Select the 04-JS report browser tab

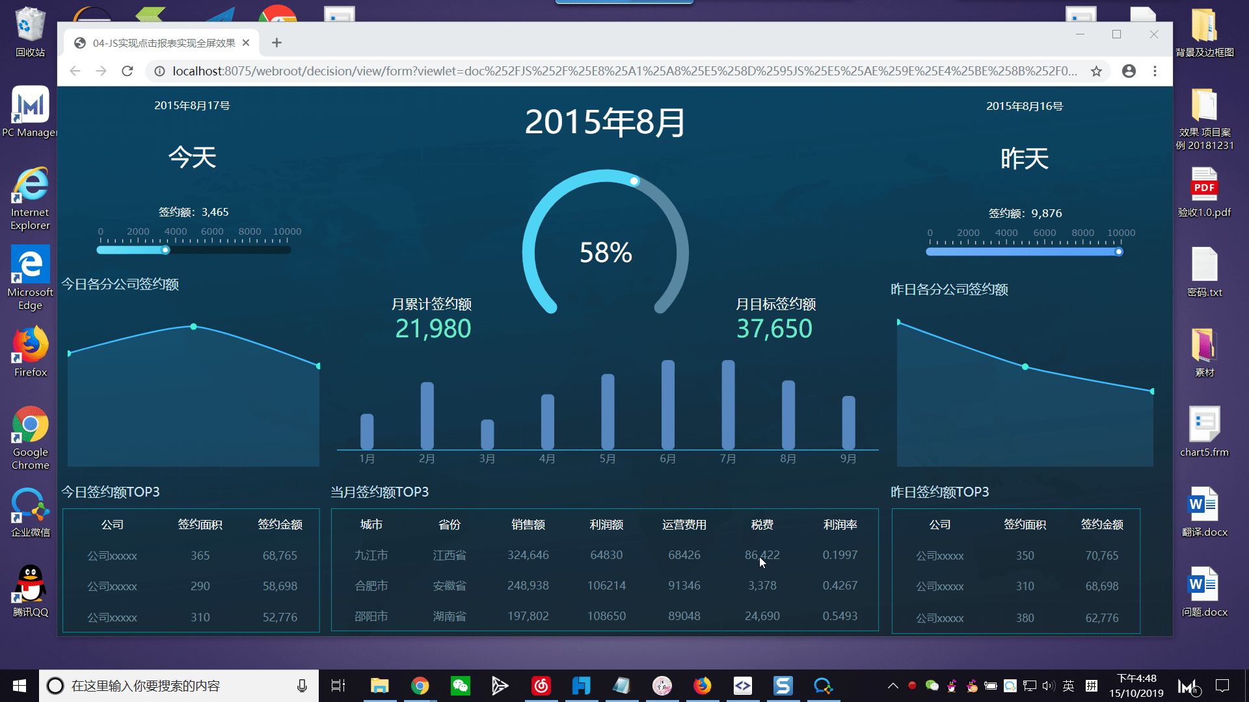[163, 43]
